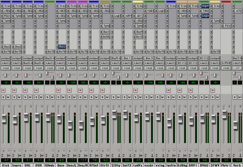
Task: Click the SIDly aux track type icon
Action: (x=119, y=155)
